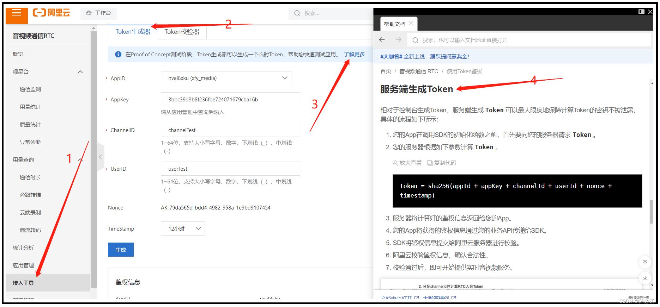Click the left sidebar vertical scrollbar
660x307 pixels.
(93, 160)
